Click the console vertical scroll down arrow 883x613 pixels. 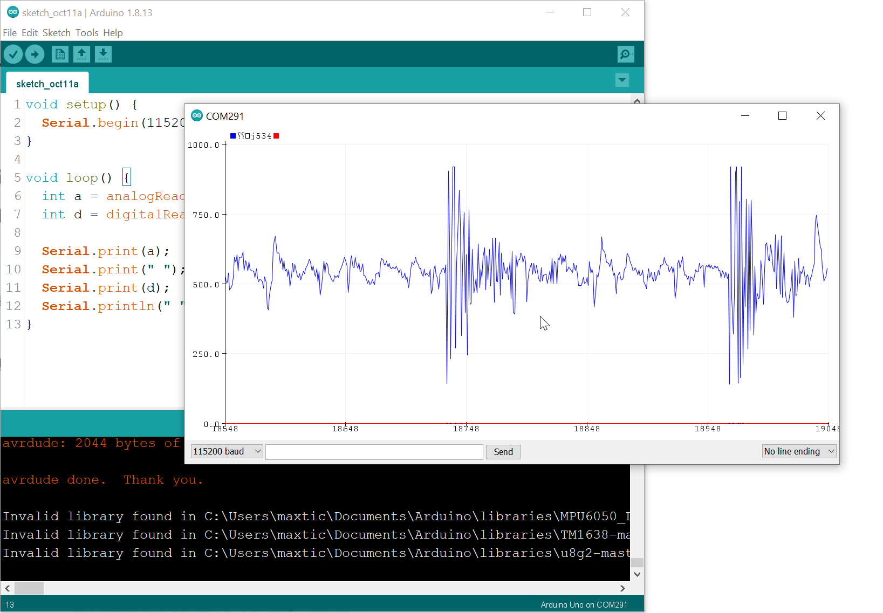point(637,574)
